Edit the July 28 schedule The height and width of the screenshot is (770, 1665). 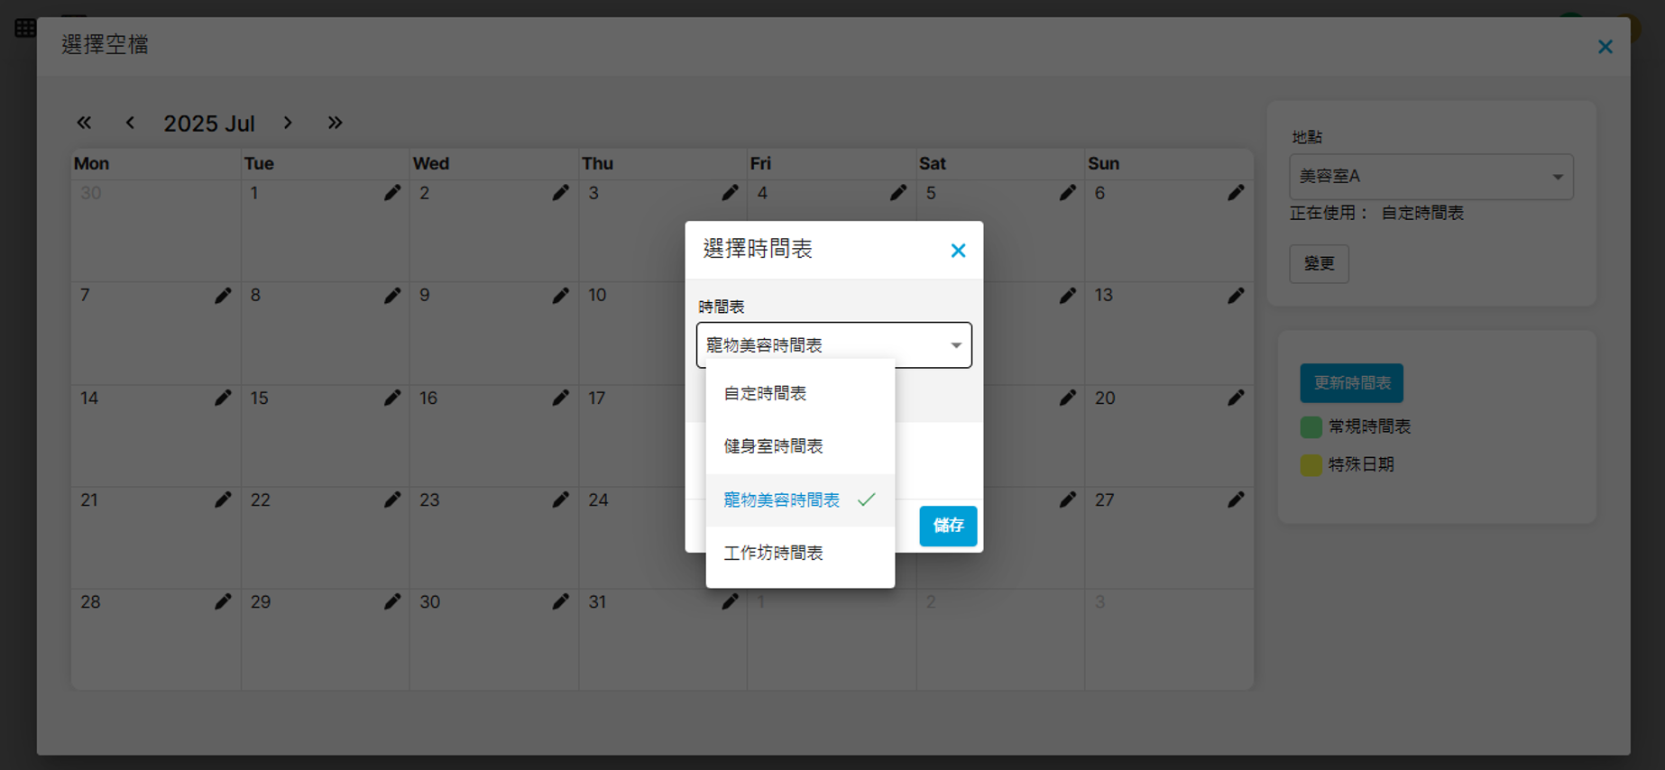pos(222,601)
